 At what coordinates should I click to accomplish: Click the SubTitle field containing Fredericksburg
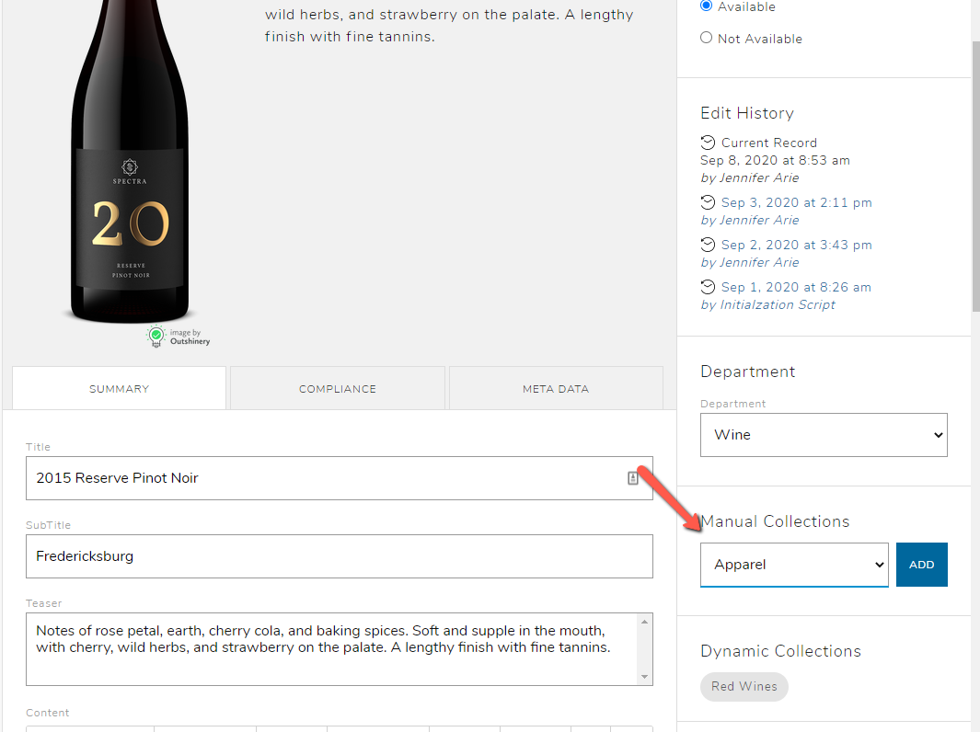[340, 556]
